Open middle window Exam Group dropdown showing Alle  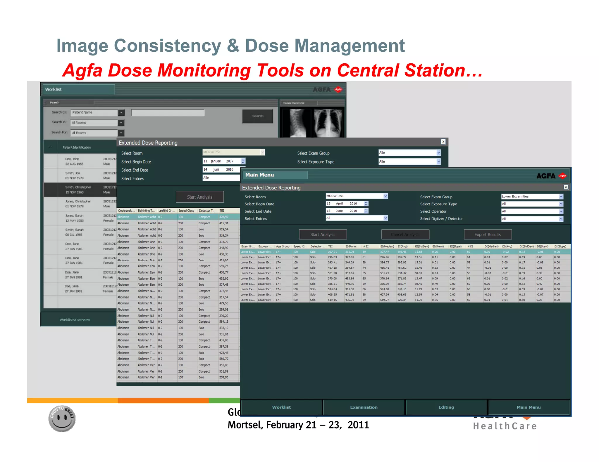pos(409,153)
